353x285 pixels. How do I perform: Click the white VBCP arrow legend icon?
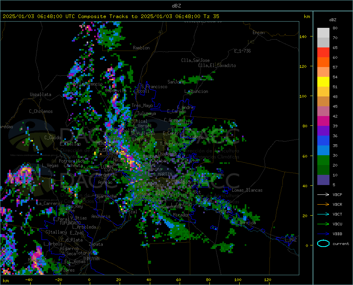click(323, 194)
